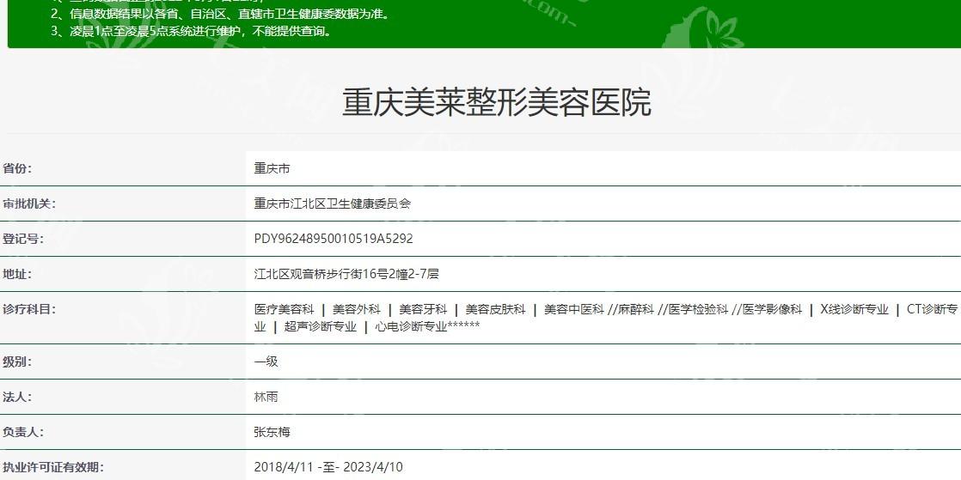
Task: Click the hospital title 重庆美莱整形美容医院
Action: point(497,103)
